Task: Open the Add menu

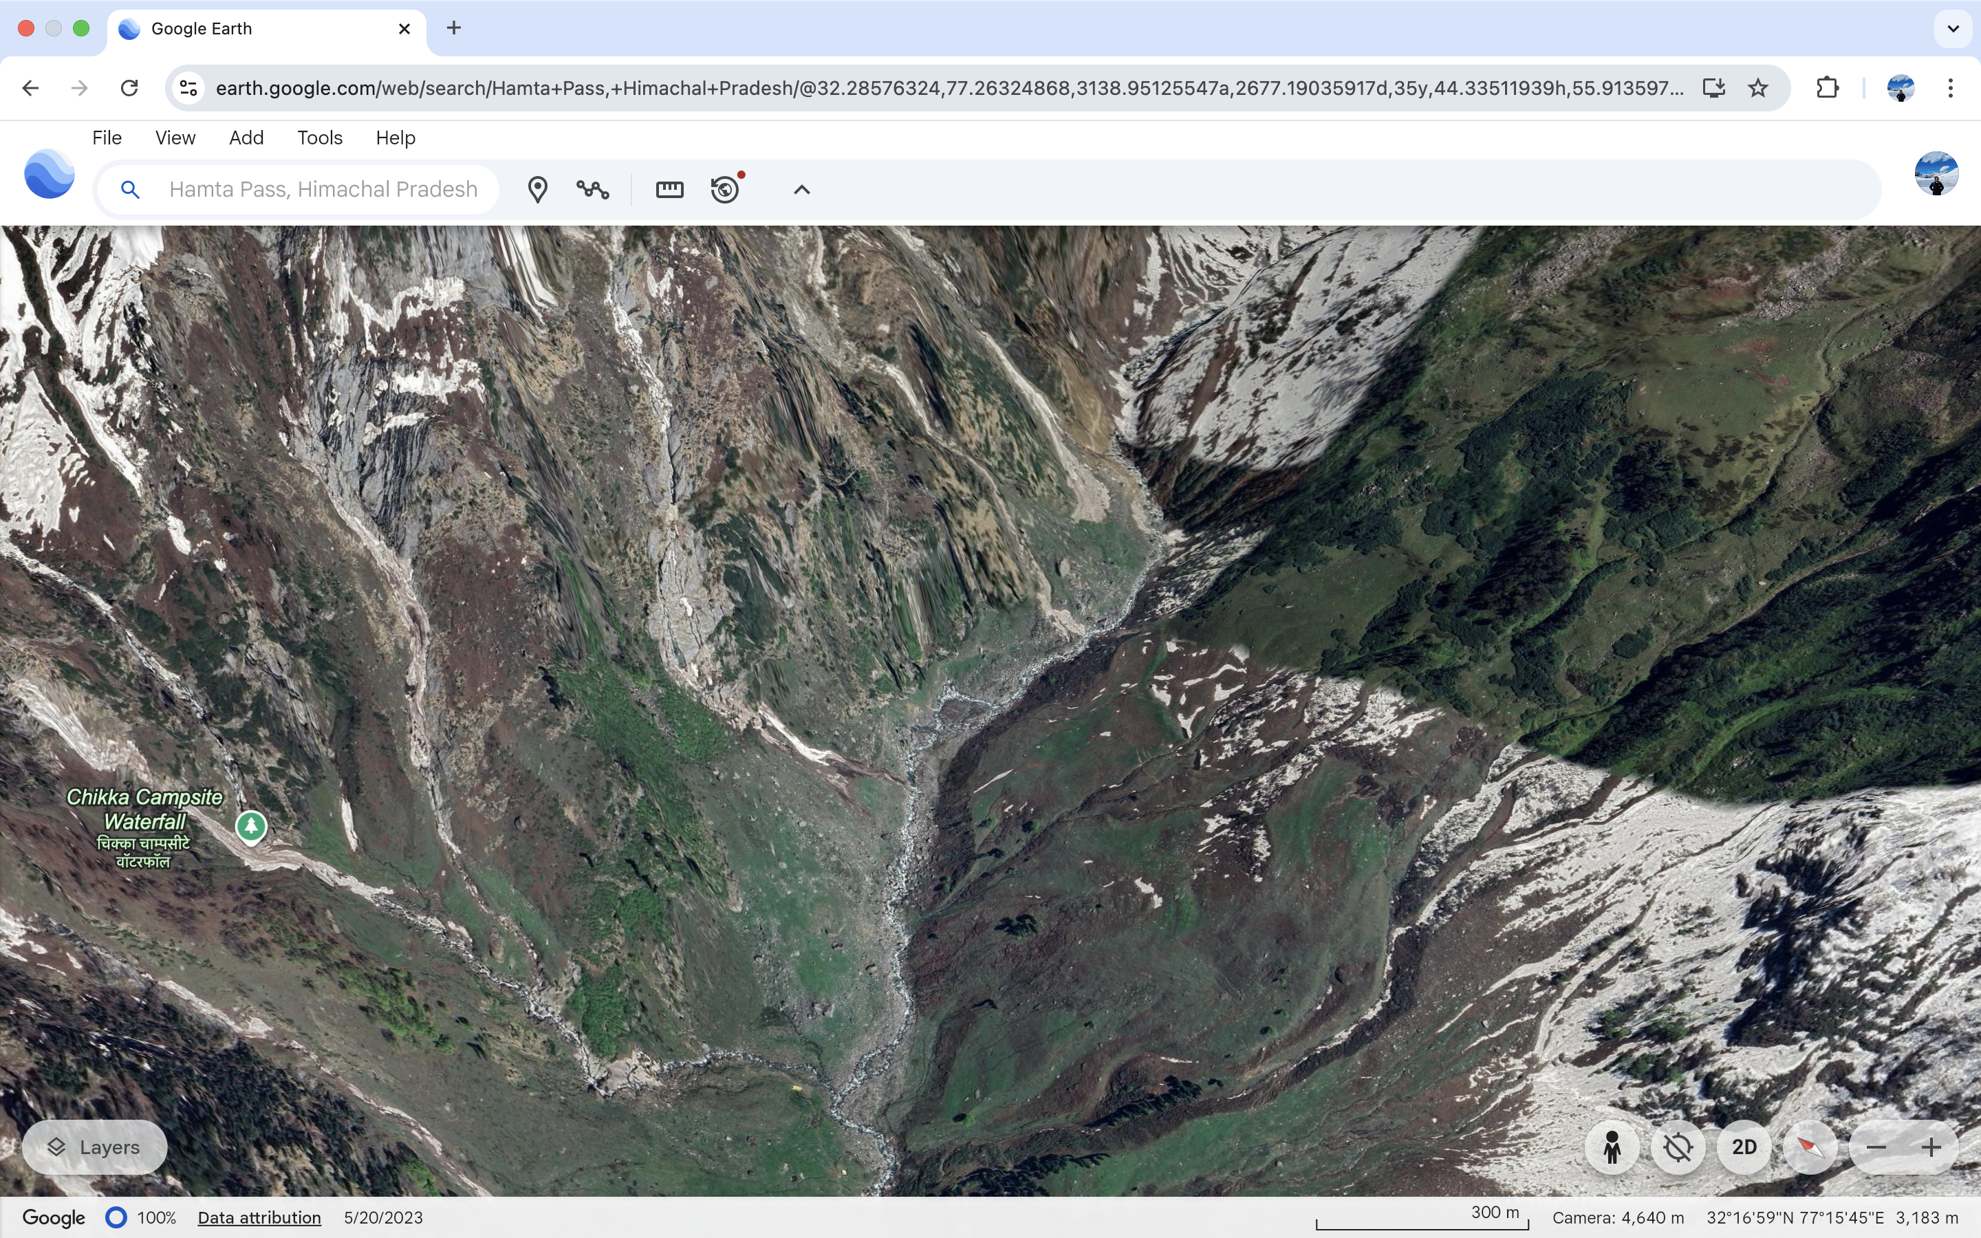Action: 246,138
